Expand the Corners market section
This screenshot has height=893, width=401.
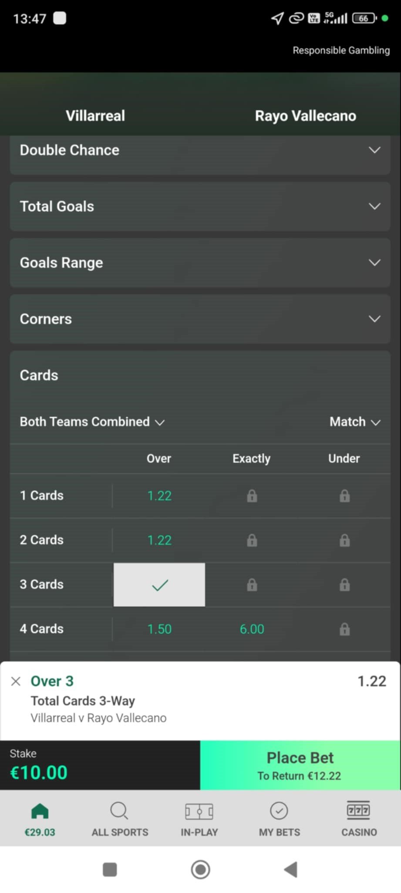[x=200, y=319]
